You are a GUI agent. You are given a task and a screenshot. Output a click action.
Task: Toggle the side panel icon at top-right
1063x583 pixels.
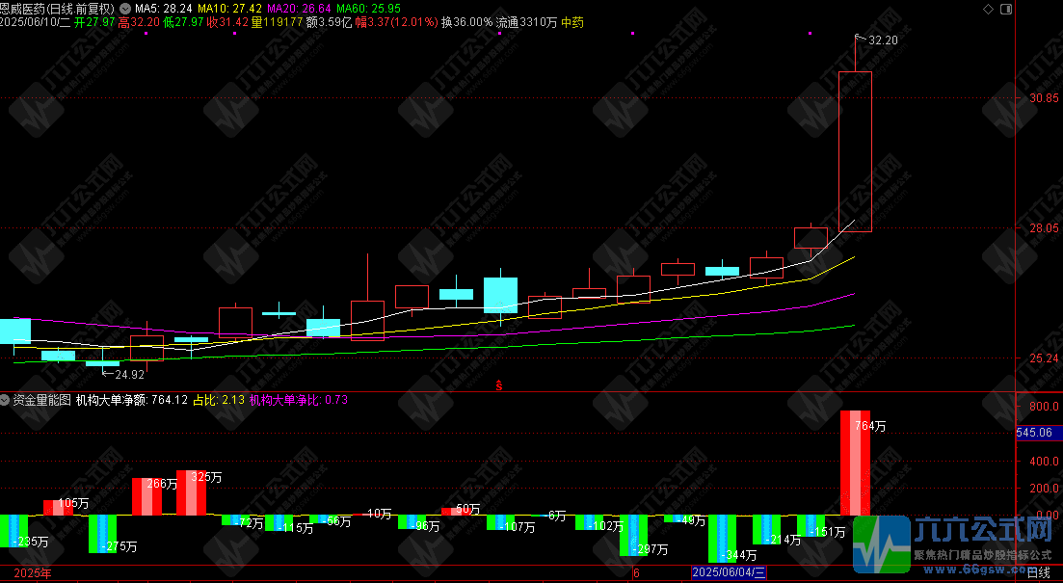1006,8
